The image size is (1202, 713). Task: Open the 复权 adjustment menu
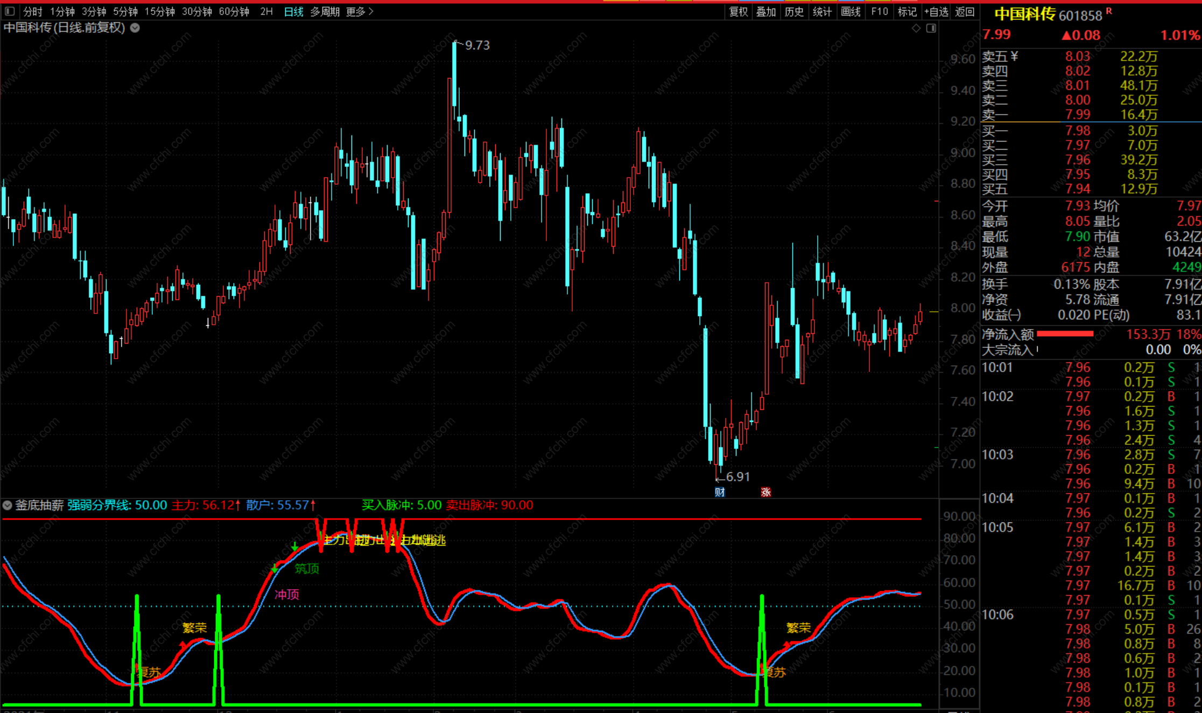[x=739, y=11]
